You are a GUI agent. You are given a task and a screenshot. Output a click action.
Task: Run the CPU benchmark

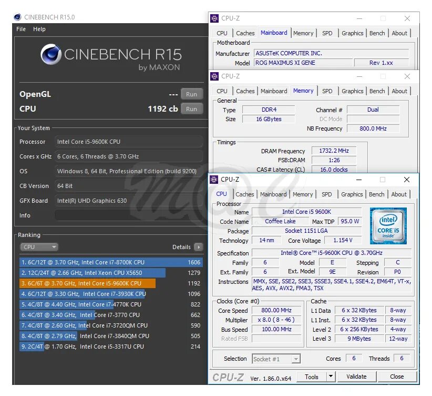(x=192, y=109)
